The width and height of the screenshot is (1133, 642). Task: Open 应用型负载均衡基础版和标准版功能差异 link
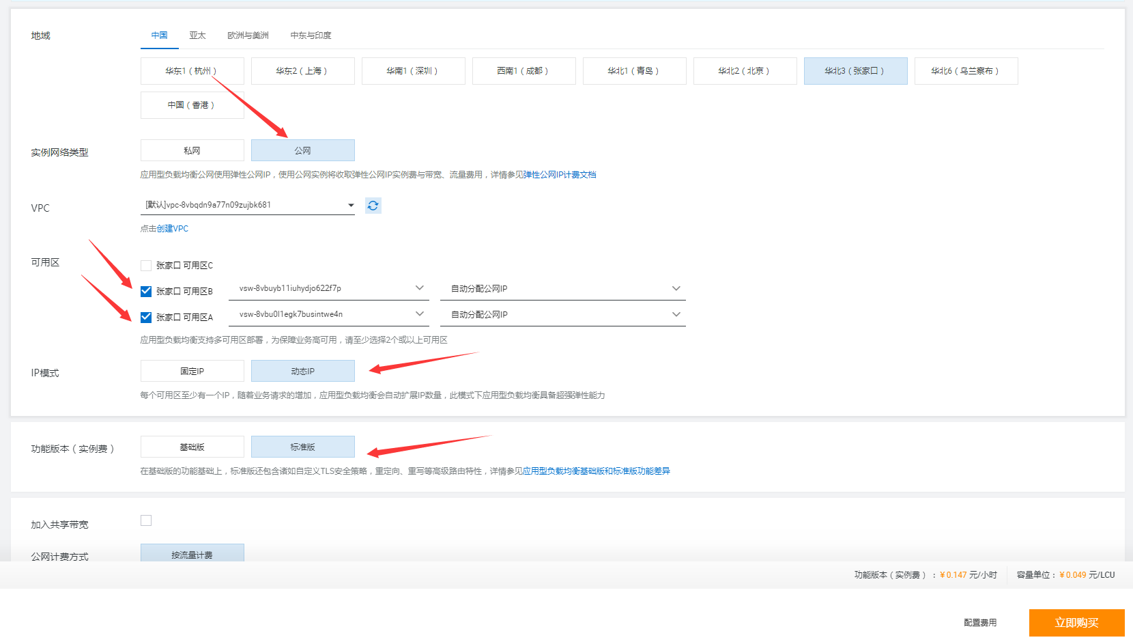pyautogui.click(x=597, y=471)
